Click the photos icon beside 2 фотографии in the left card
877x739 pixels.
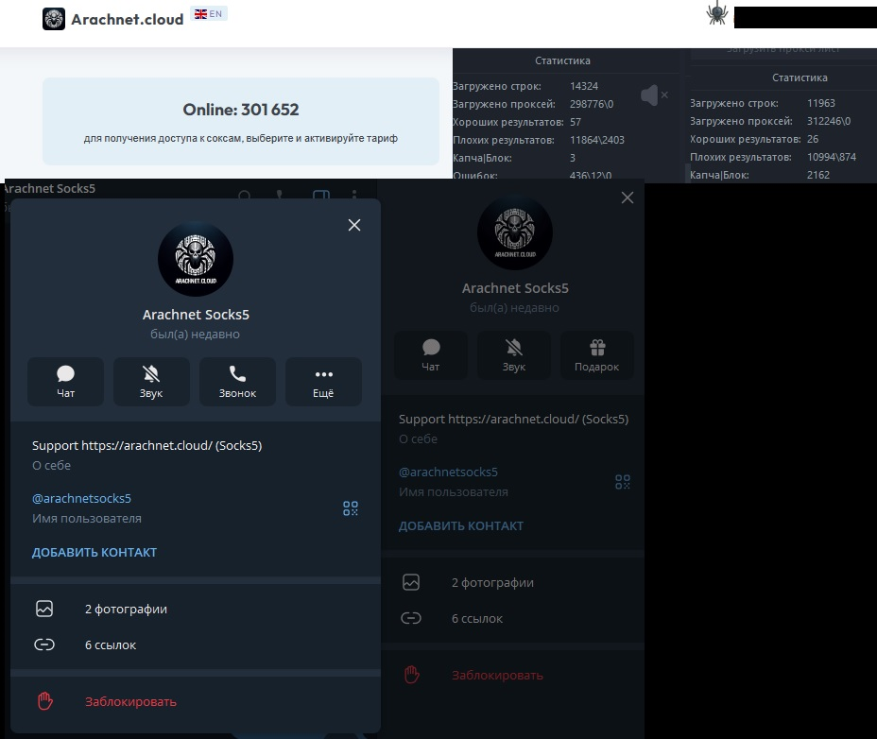tap(44, 609)
